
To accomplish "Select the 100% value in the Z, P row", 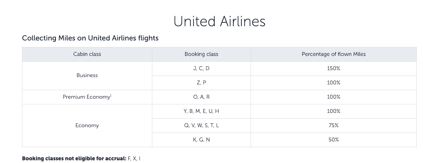I will pos(334,83).
